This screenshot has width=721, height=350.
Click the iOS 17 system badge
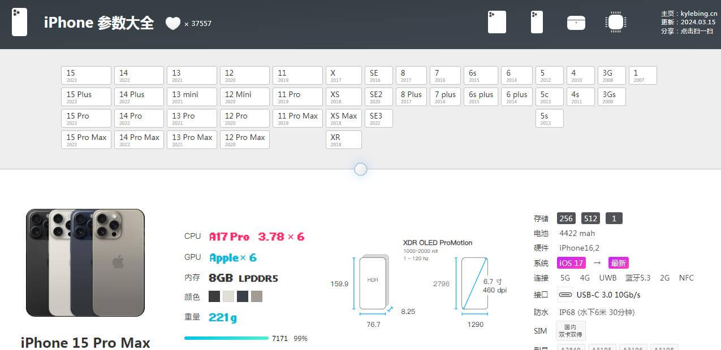571,263
